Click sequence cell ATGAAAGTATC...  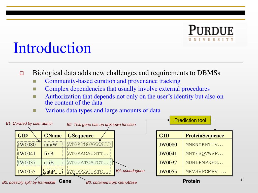88,172
